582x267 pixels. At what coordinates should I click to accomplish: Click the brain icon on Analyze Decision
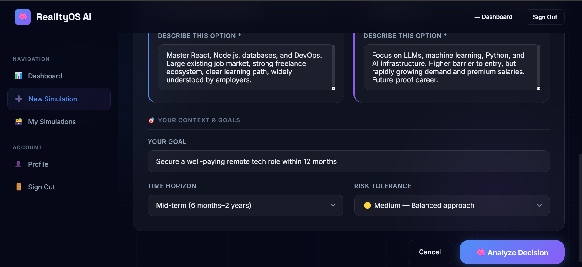click(x=480, y=252)
